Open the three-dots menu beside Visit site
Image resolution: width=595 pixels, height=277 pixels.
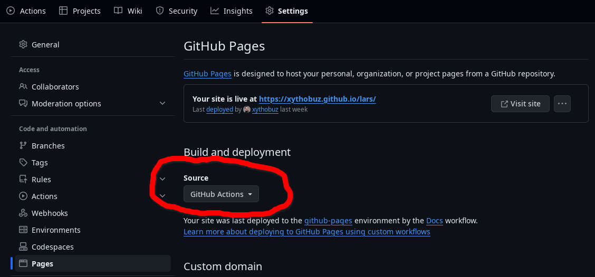(x=562, y=104)
